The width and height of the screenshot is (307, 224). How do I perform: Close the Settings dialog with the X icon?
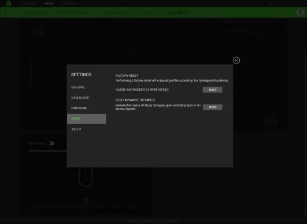point(236,60)
